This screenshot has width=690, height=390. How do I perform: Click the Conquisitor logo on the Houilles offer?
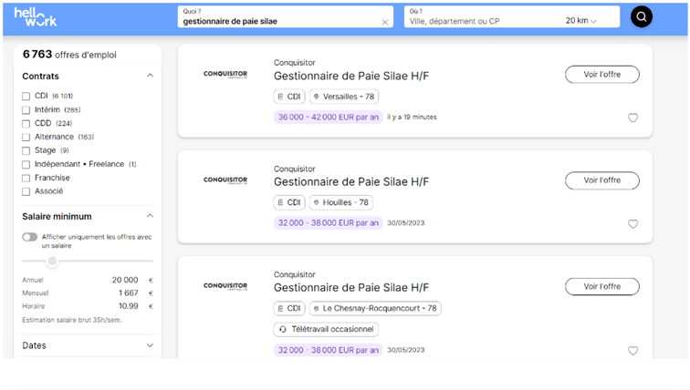(225, 180)
